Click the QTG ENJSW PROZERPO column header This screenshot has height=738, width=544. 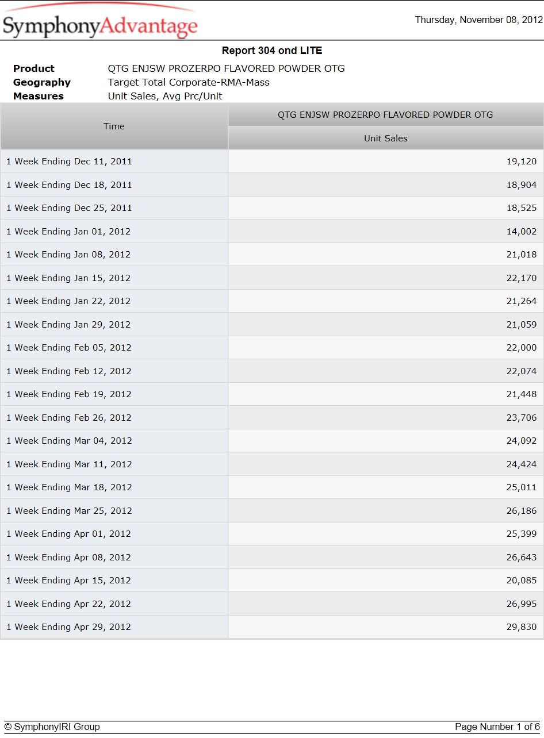pyautogui.click(x=386, y=115)
